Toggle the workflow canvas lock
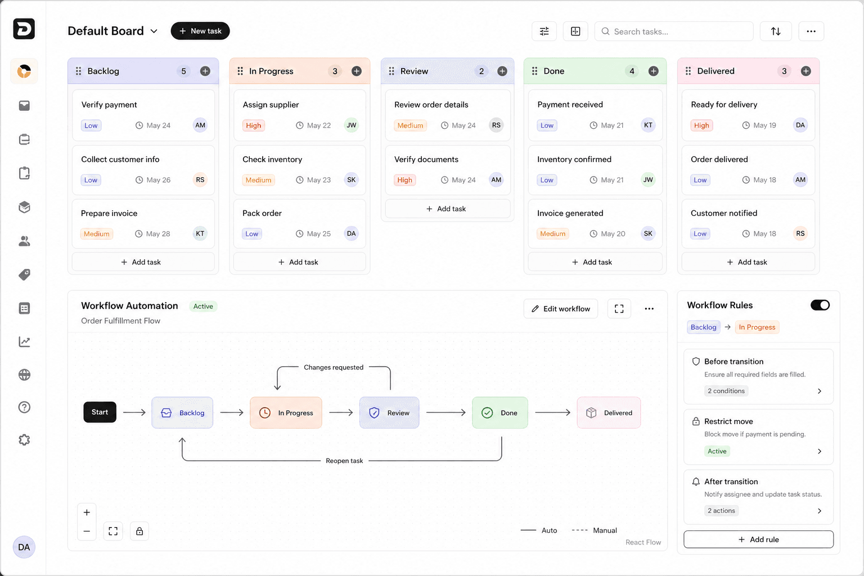 (139, 531)
